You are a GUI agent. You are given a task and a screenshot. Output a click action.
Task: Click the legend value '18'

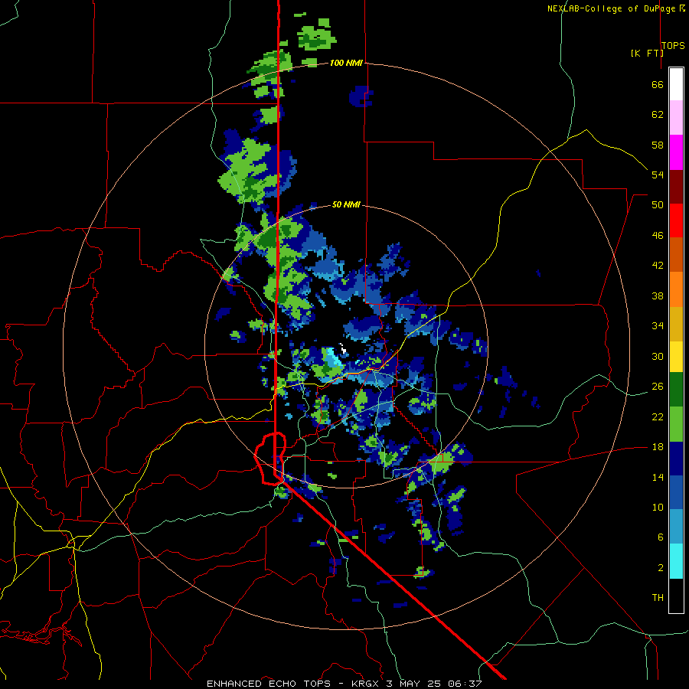click(658, 447)
